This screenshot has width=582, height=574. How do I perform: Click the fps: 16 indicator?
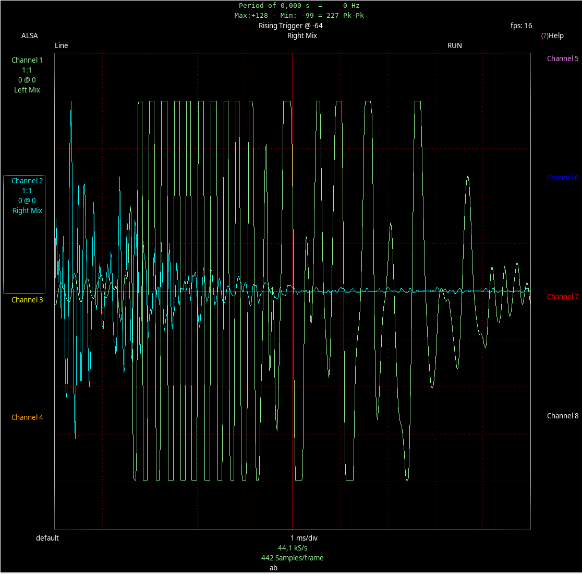[521, 26]
